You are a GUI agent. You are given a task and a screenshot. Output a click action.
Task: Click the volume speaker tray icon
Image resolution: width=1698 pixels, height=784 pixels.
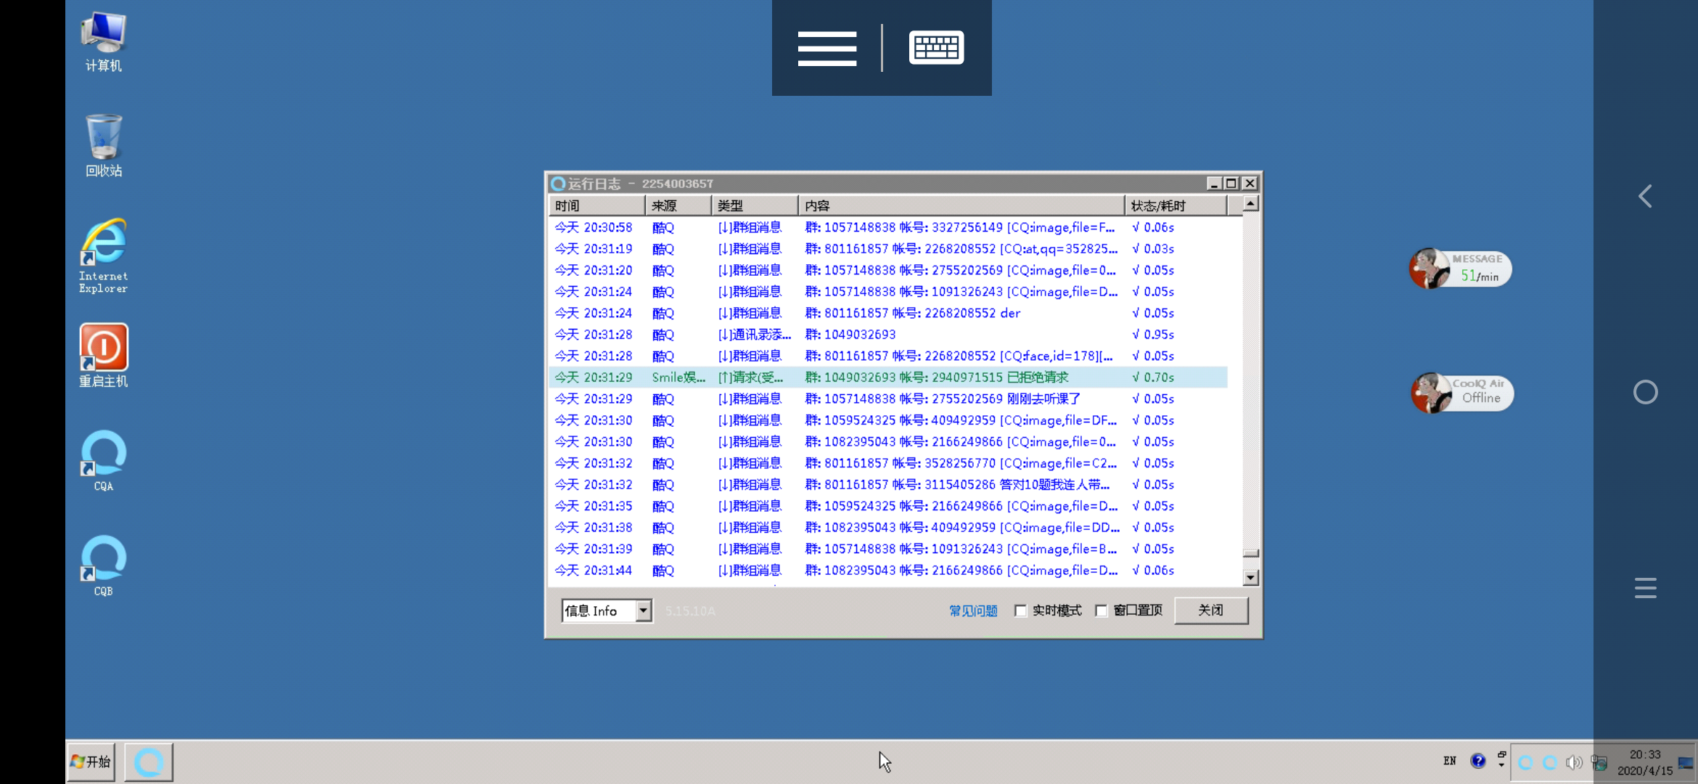[1572, 762]
